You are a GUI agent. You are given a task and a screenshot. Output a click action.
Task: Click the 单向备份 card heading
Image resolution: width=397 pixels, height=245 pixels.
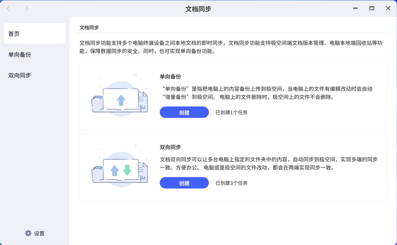(x=170, y=77)
